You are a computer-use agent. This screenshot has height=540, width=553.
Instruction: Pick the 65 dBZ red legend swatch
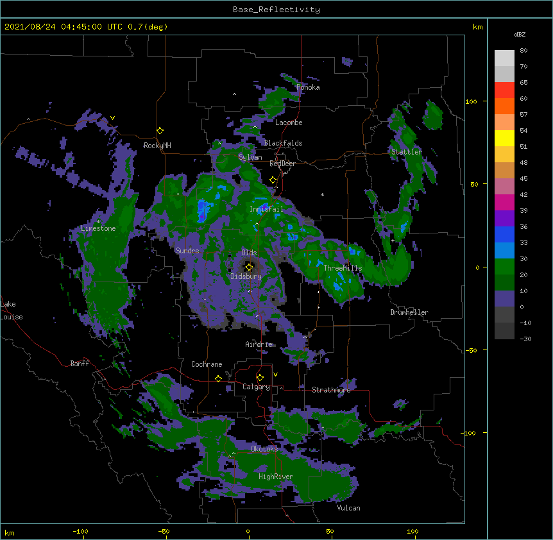coord(504,90)
